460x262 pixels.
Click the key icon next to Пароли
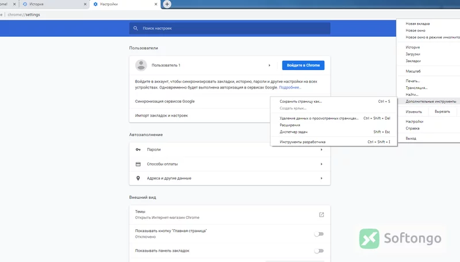coord(138,149)
